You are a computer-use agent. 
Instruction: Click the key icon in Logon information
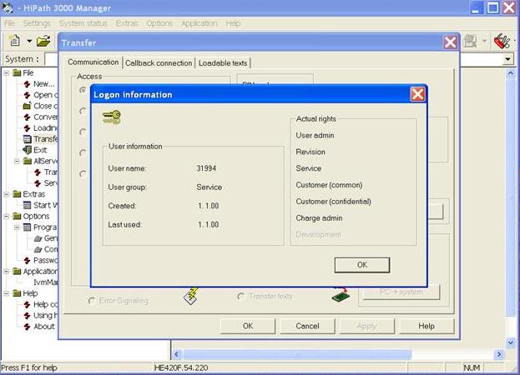(112, 117)
